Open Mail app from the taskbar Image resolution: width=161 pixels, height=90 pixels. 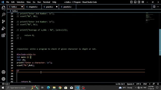click(71, 88)
